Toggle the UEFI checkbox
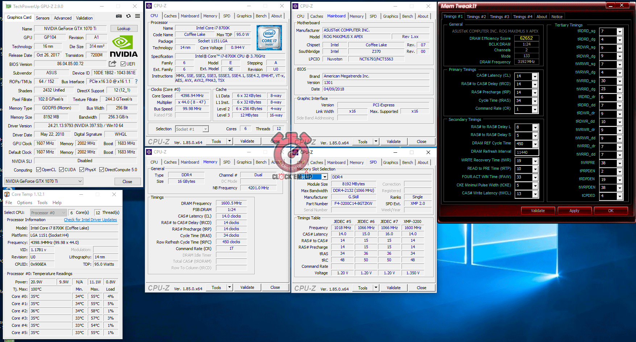 tap(123, 64)
